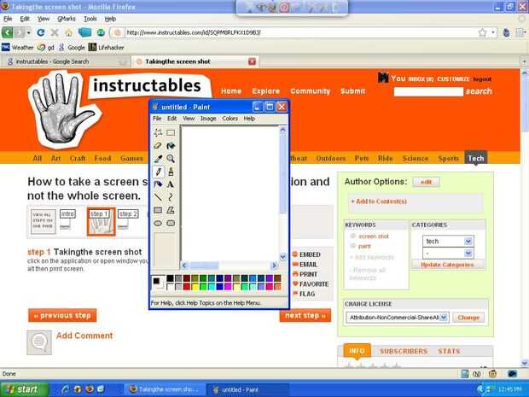Select the Text tool in Paint

[x=171, y=184]
